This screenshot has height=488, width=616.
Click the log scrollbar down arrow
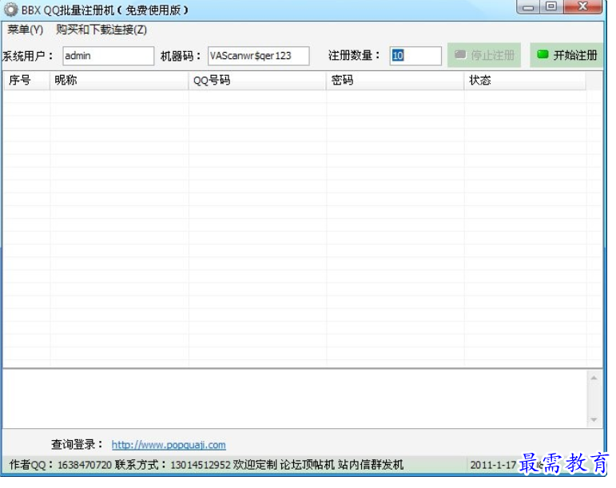click(594, 419)
